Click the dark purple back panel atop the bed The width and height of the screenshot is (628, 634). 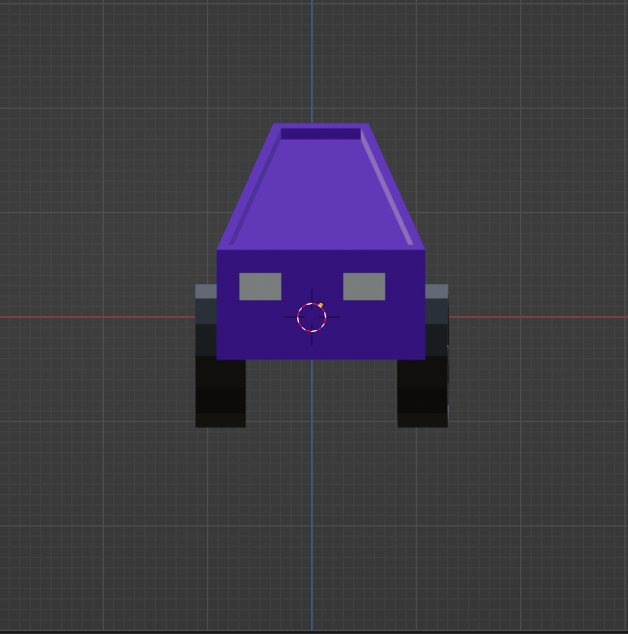pyautogui.click(x=321, y=134)
